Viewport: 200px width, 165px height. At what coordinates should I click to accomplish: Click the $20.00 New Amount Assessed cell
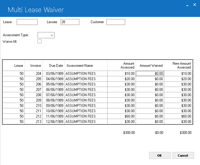(x=178, y=79)
